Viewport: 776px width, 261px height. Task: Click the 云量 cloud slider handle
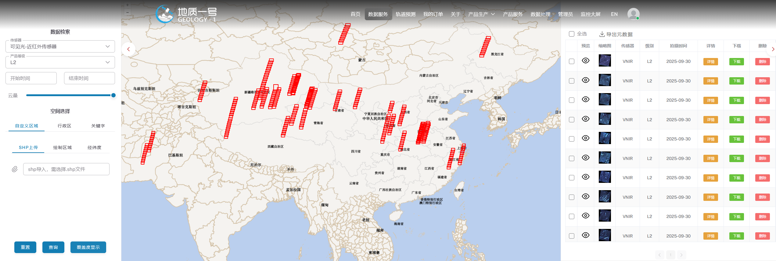(113, 95)
